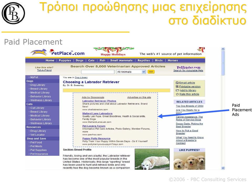The image size is (252, 182).
Task: Open Vet Locator in the sidebar
Action: (38, 135)
